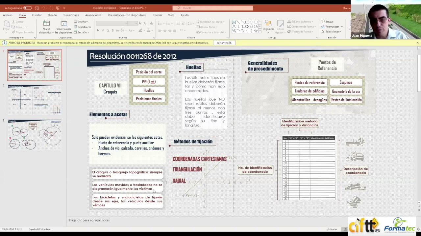Switch to the Transiciones tab

71,15
